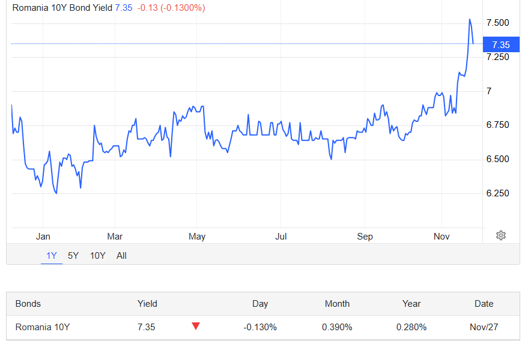Screen dimensions: 525x341
Task: Click the Romania 10Y Bond Yield title
Action: (x=62, y=8)
